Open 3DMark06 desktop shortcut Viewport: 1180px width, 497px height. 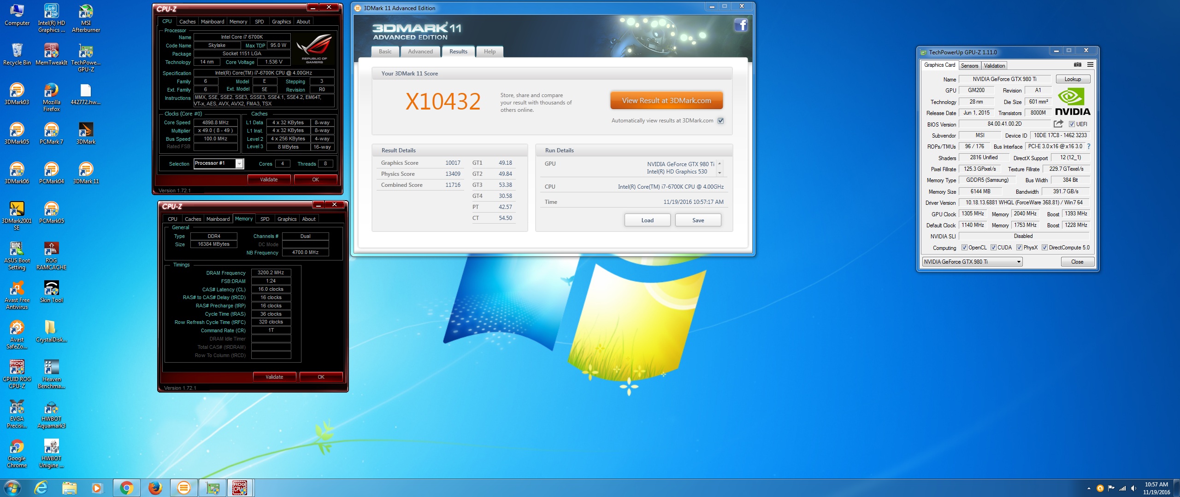coord(17,173)
